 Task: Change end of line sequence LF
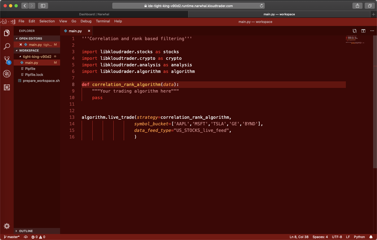(348, 237)
